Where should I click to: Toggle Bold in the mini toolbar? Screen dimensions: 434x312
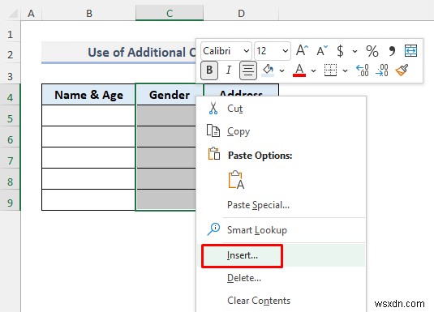point(209,71)
